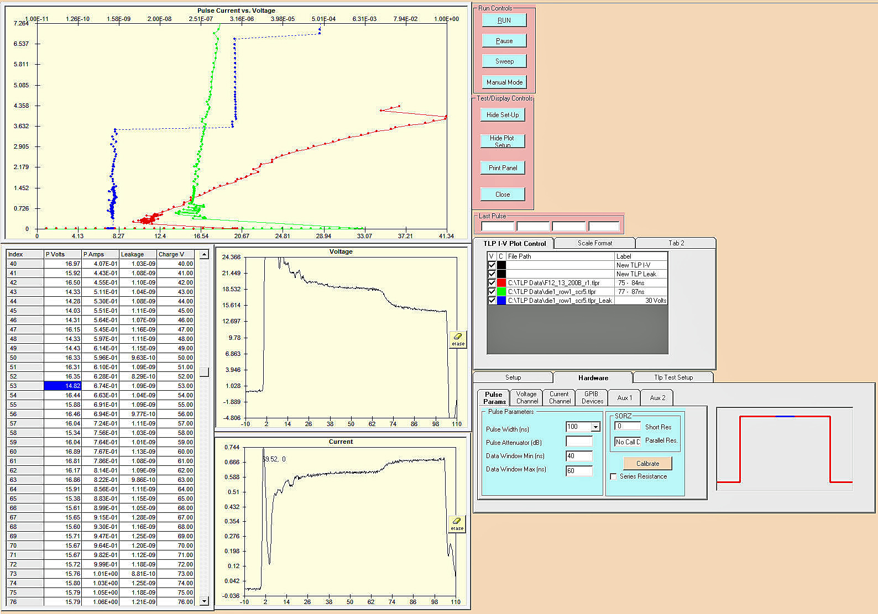Toggle visibility of New TLP I-V row

point(492,265)
